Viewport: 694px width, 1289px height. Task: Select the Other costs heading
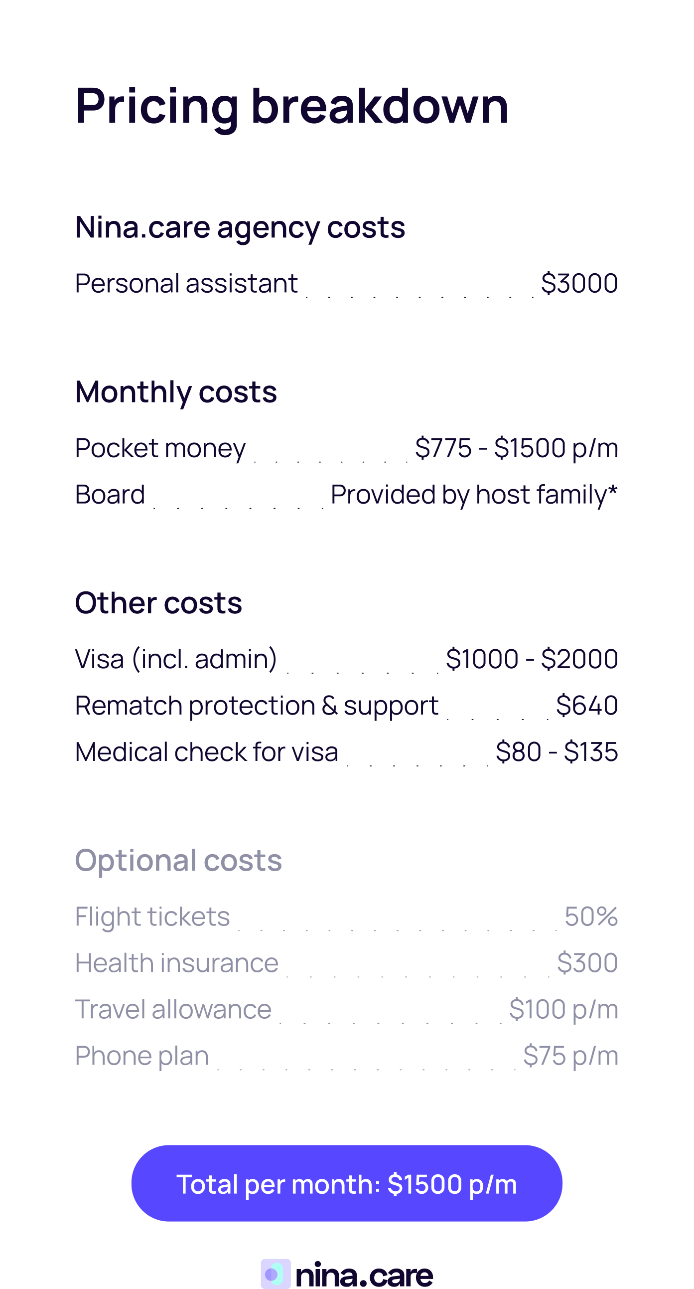point(158,602)
